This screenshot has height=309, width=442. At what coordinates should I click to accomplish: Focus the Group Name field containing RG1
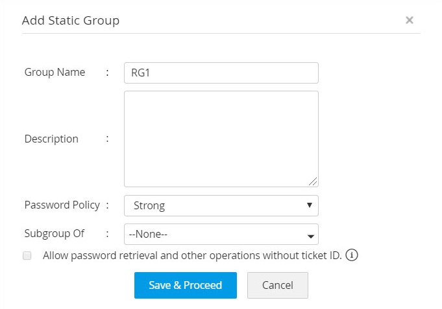click(221, 73)
